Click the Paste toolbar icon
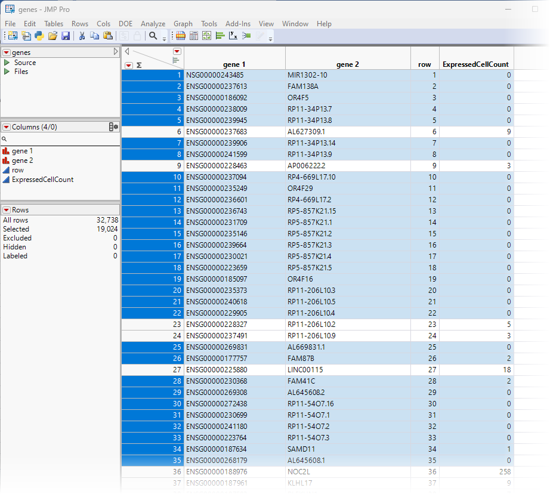This screenshot has height=494, width=550. coord(109,36)
